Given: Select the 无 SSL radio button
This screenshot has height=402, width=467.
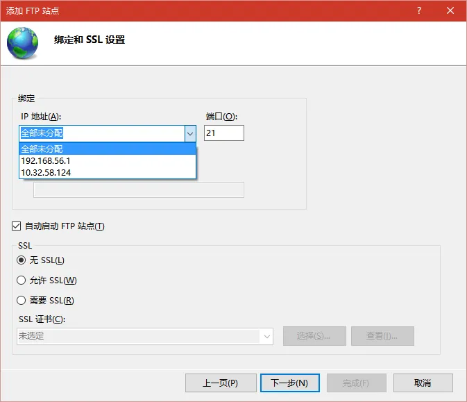Looking at the screenshot, I should 21,260.
